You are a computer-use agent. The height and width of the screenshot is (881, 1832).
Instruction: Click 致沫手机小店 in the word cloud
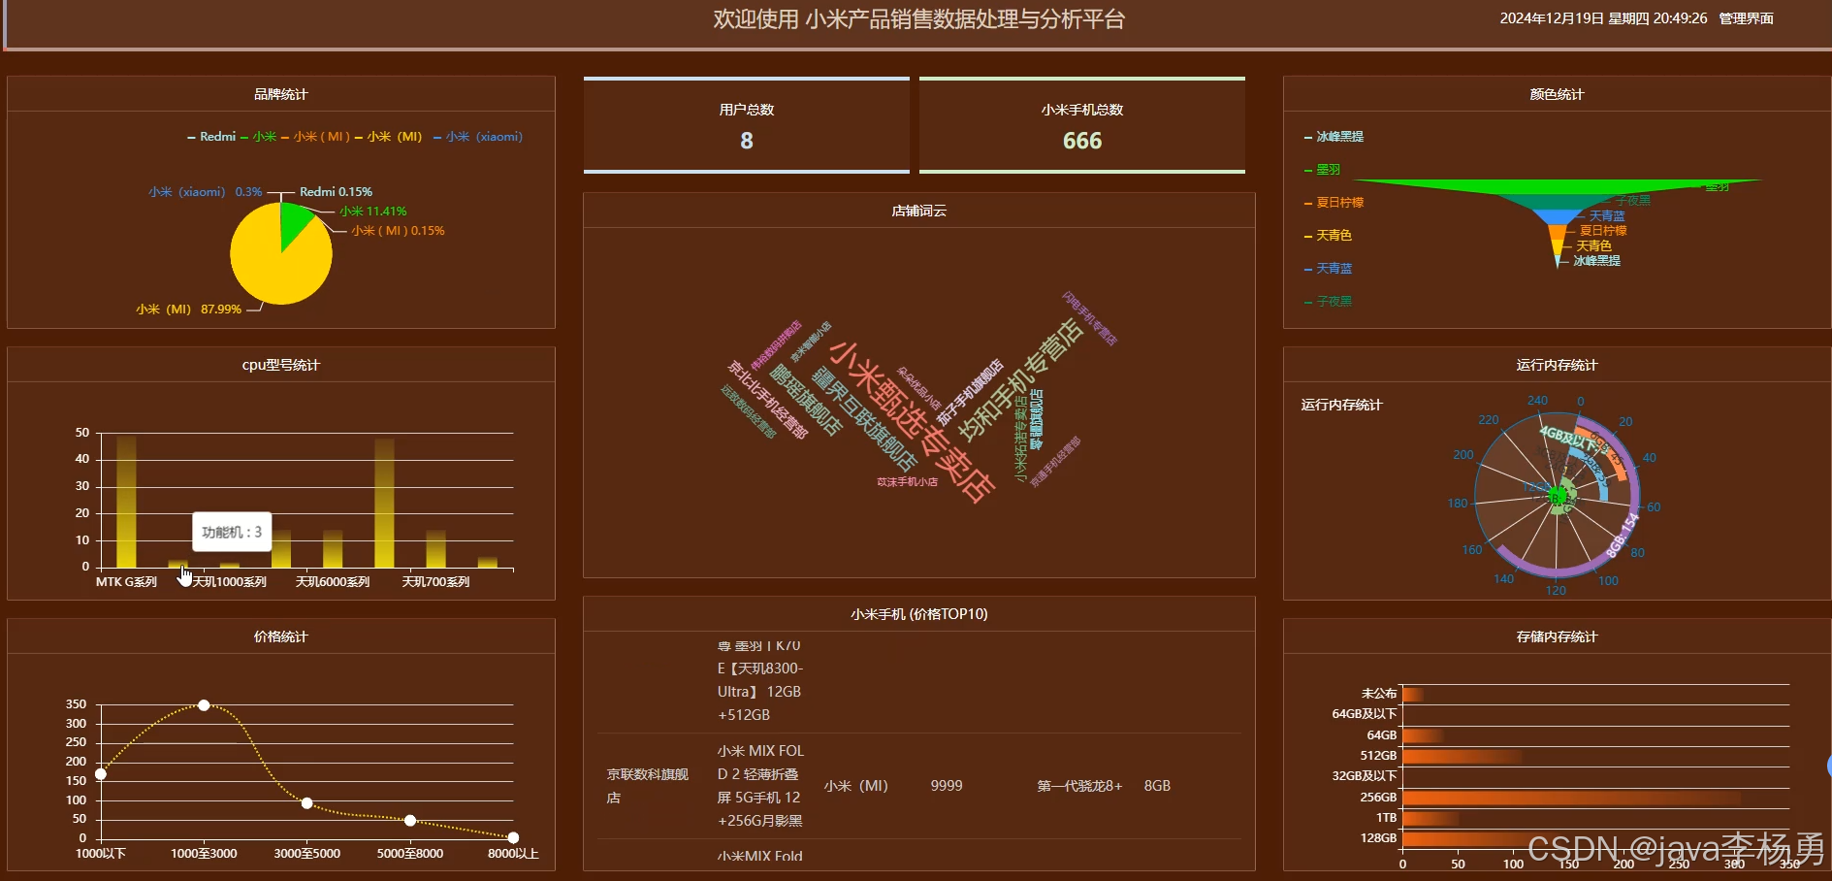pyautogui.click(x=908, y=482)
